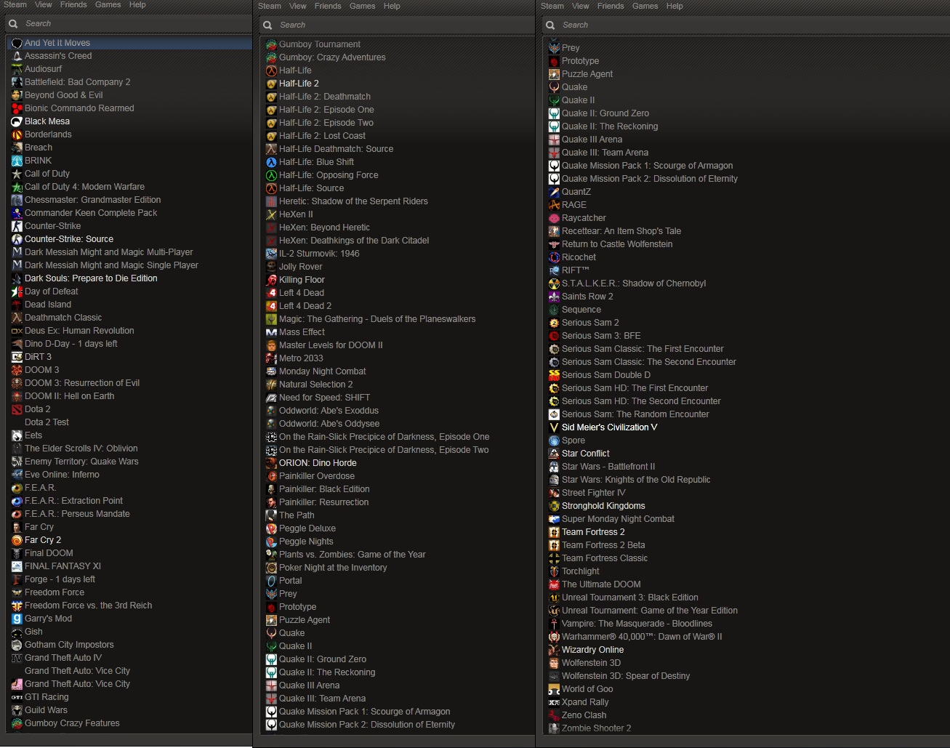The width and height of the screenshot is (950, 748).
Task: Select Dark Souls: Prepare to Die Edition
Action: pos(91,278)
